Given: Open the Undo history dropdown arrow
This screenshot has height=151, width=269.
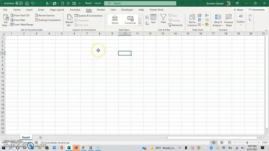Looking at the screenshot, I should [36, 3].
